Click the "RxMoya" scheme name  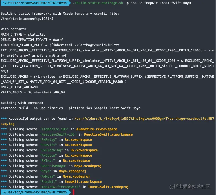coord(47,176)
